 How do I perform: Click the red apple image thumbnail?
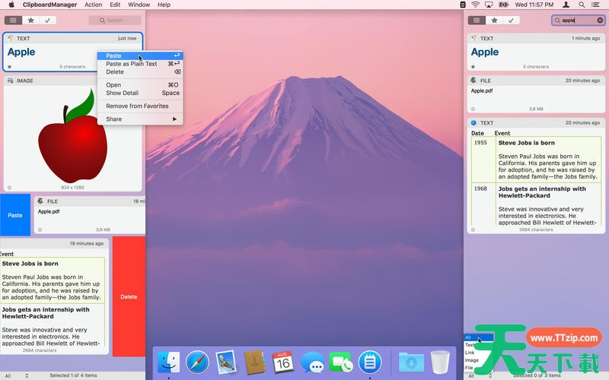click(x=73, y=136)
